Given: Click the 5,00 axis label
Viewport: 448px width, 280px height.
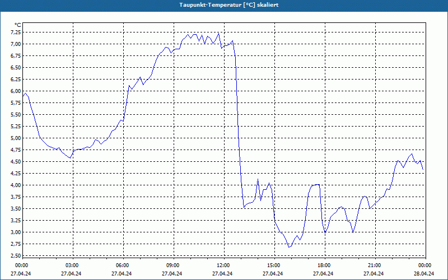Looking at the screenshot, I should tap(16, 138).
